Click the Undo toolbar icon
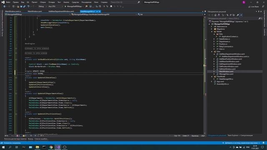 tap(29, 7)
